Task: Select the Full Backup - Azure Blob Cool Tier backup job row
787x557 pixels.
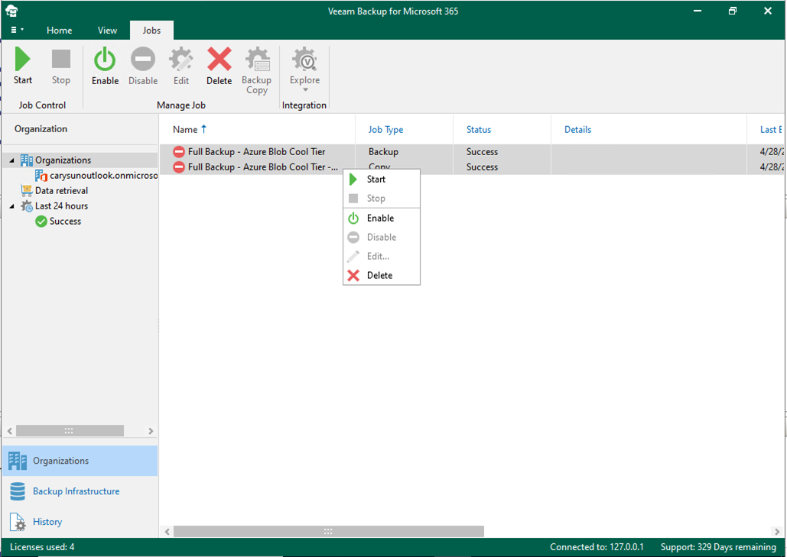Action: coord(471,152)
